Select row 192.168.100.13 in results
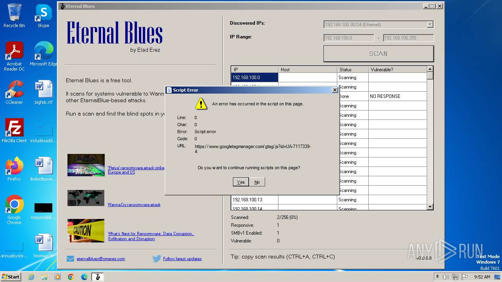 tap(329, 200)
